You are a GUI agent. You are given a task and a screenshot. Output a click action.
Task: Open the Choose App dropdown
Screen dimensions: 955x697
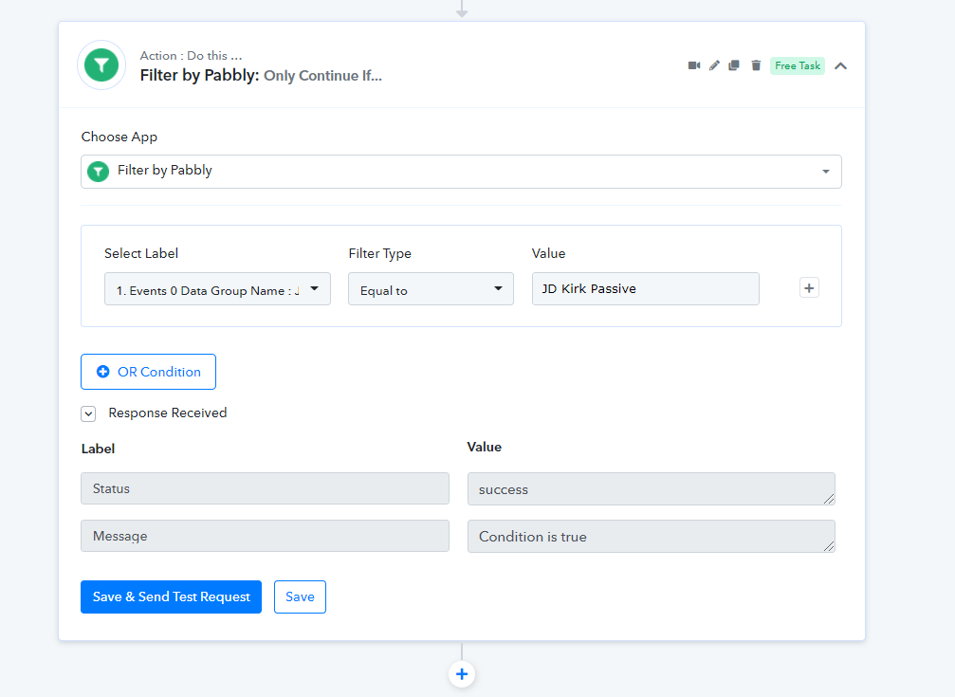[x=461, y=172]
